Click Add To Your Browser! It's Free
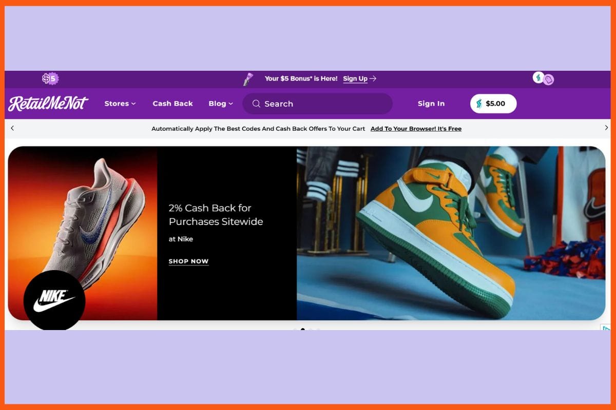 (x=416, y=129)
